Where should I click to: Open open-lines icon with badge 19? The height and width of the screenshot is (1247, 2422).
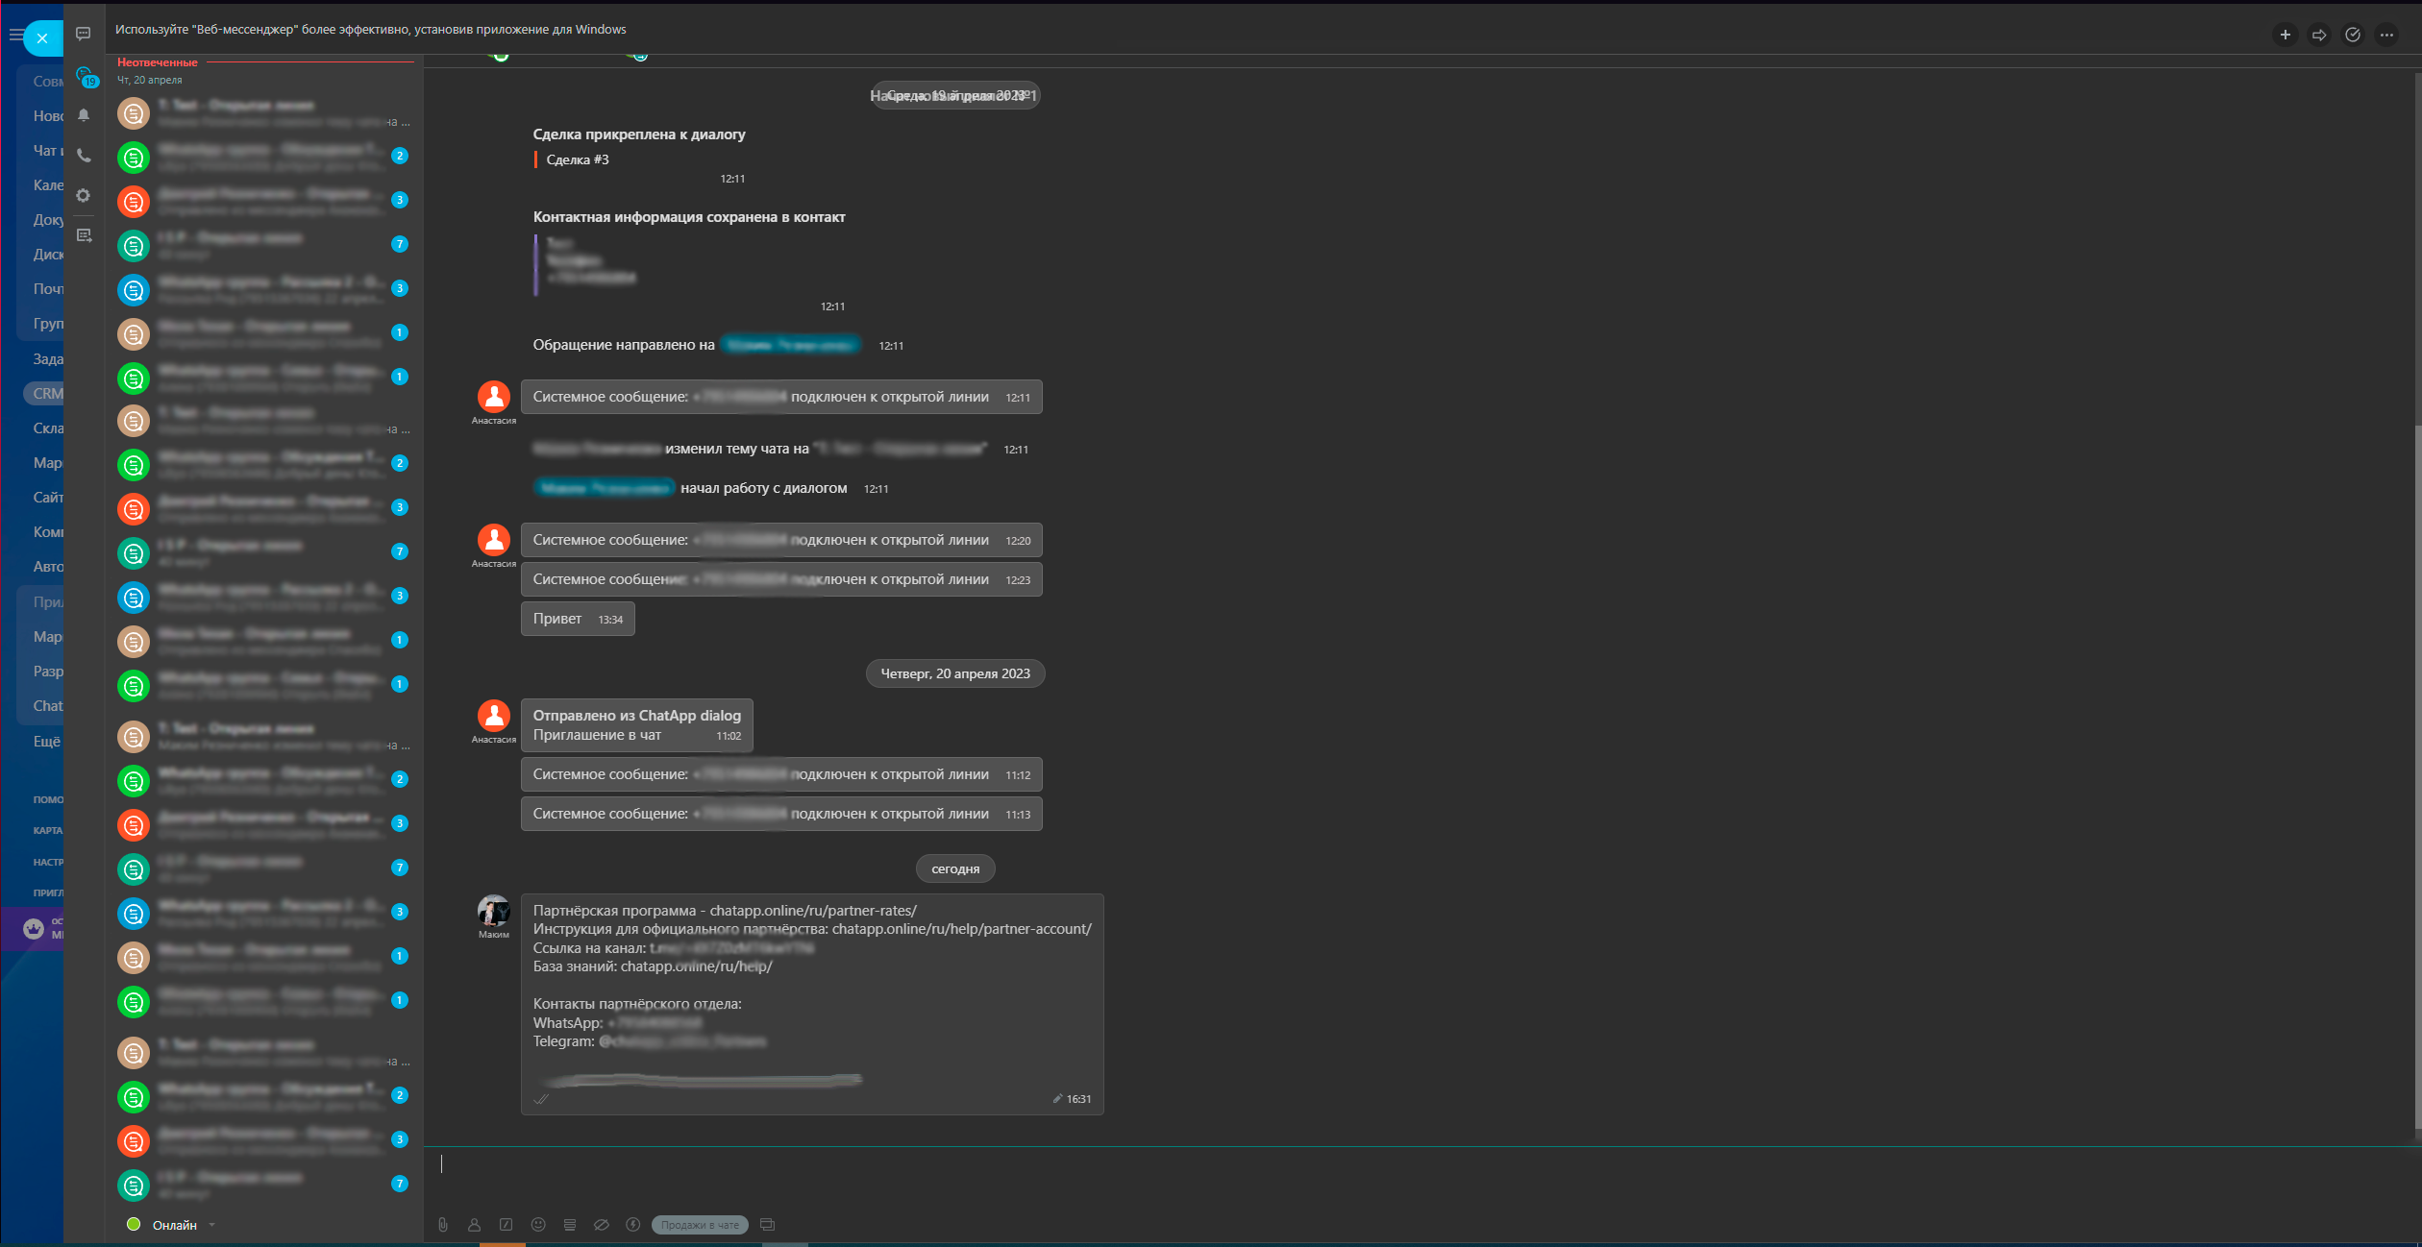[85, 76]
